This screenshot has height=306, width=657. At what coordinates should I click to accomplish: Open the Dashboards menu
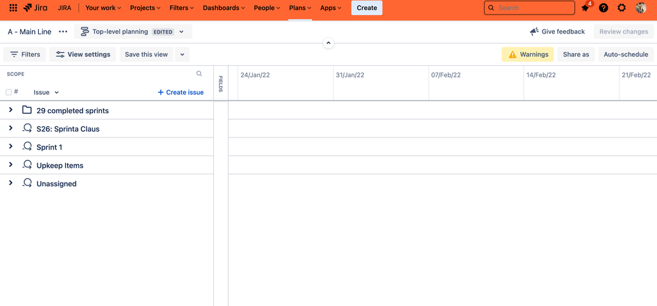(224, 7)
